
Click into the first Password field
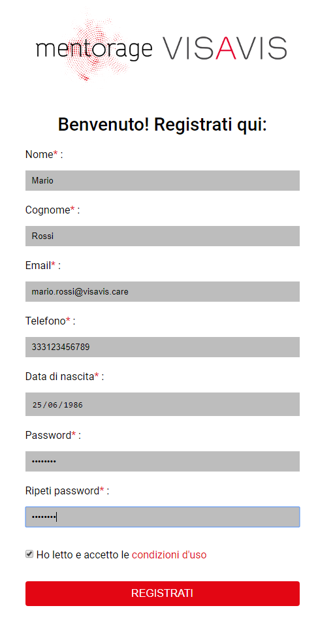tap(163, 461)
